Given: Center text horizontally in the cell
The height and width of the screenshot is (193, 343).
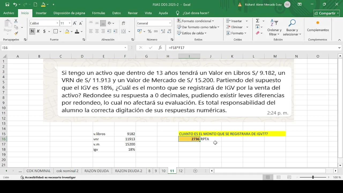Looking at the screenshot, I should [x=97, y=31].
